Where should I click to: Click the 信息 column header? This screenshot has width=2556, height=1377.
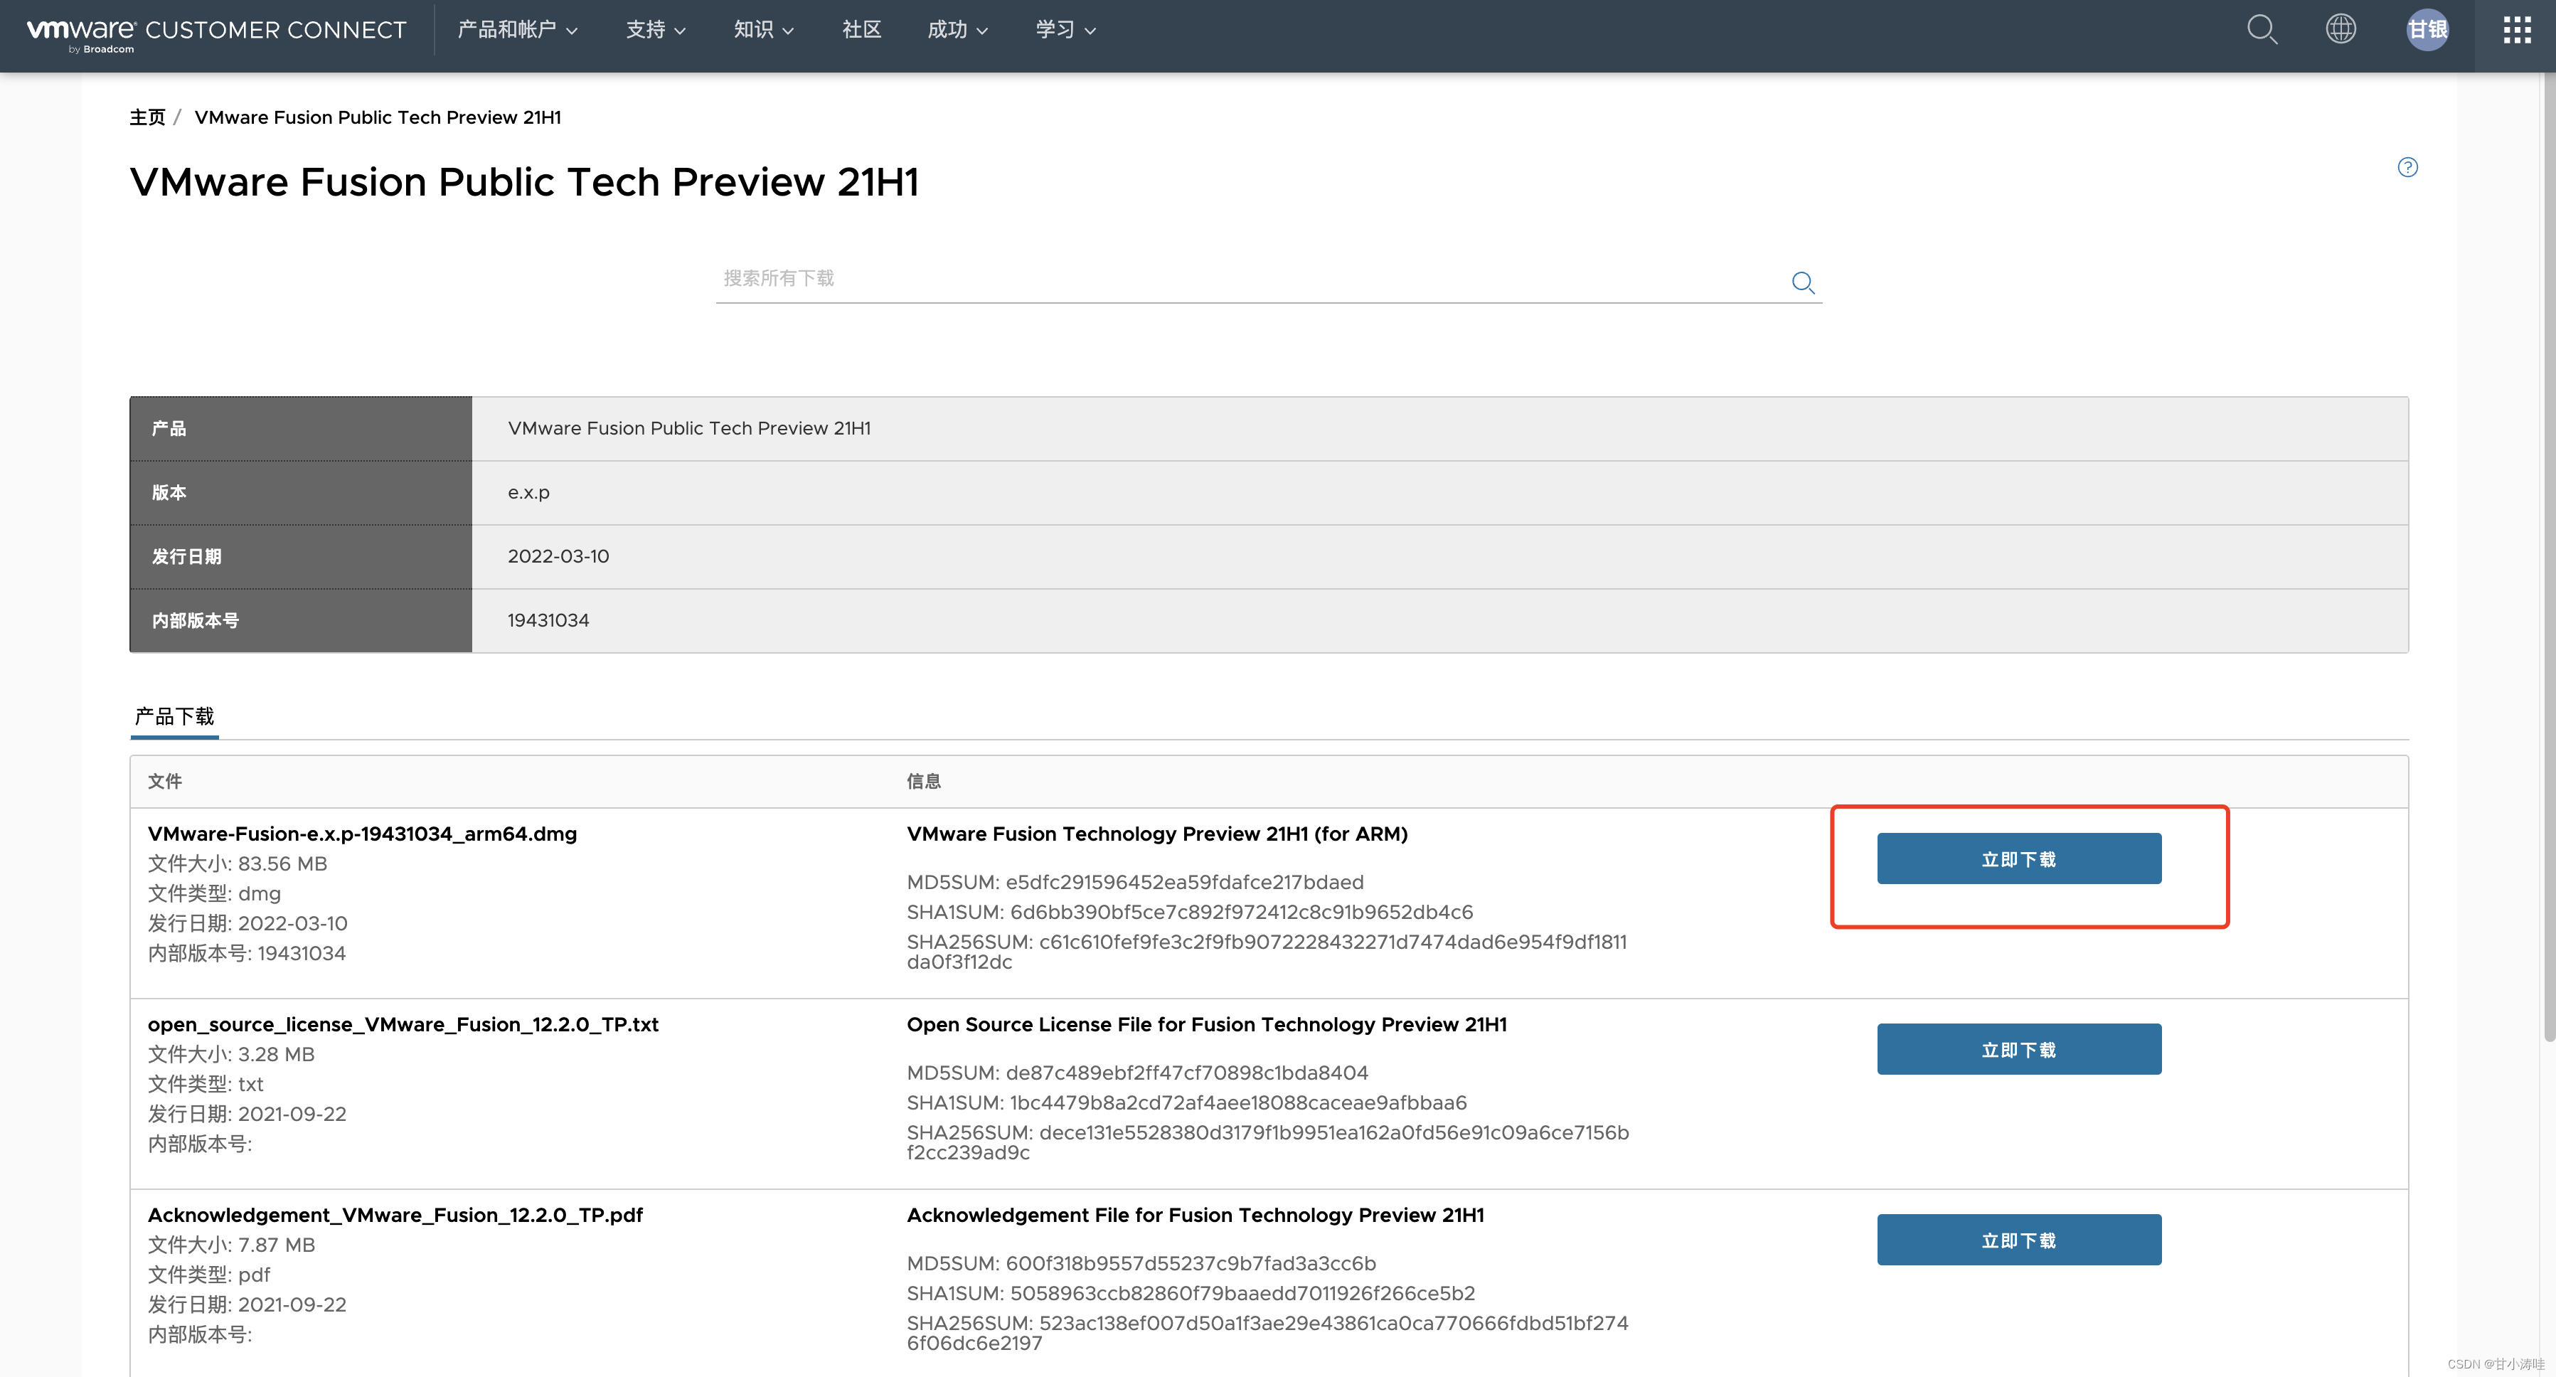click(x=924, y=781)
